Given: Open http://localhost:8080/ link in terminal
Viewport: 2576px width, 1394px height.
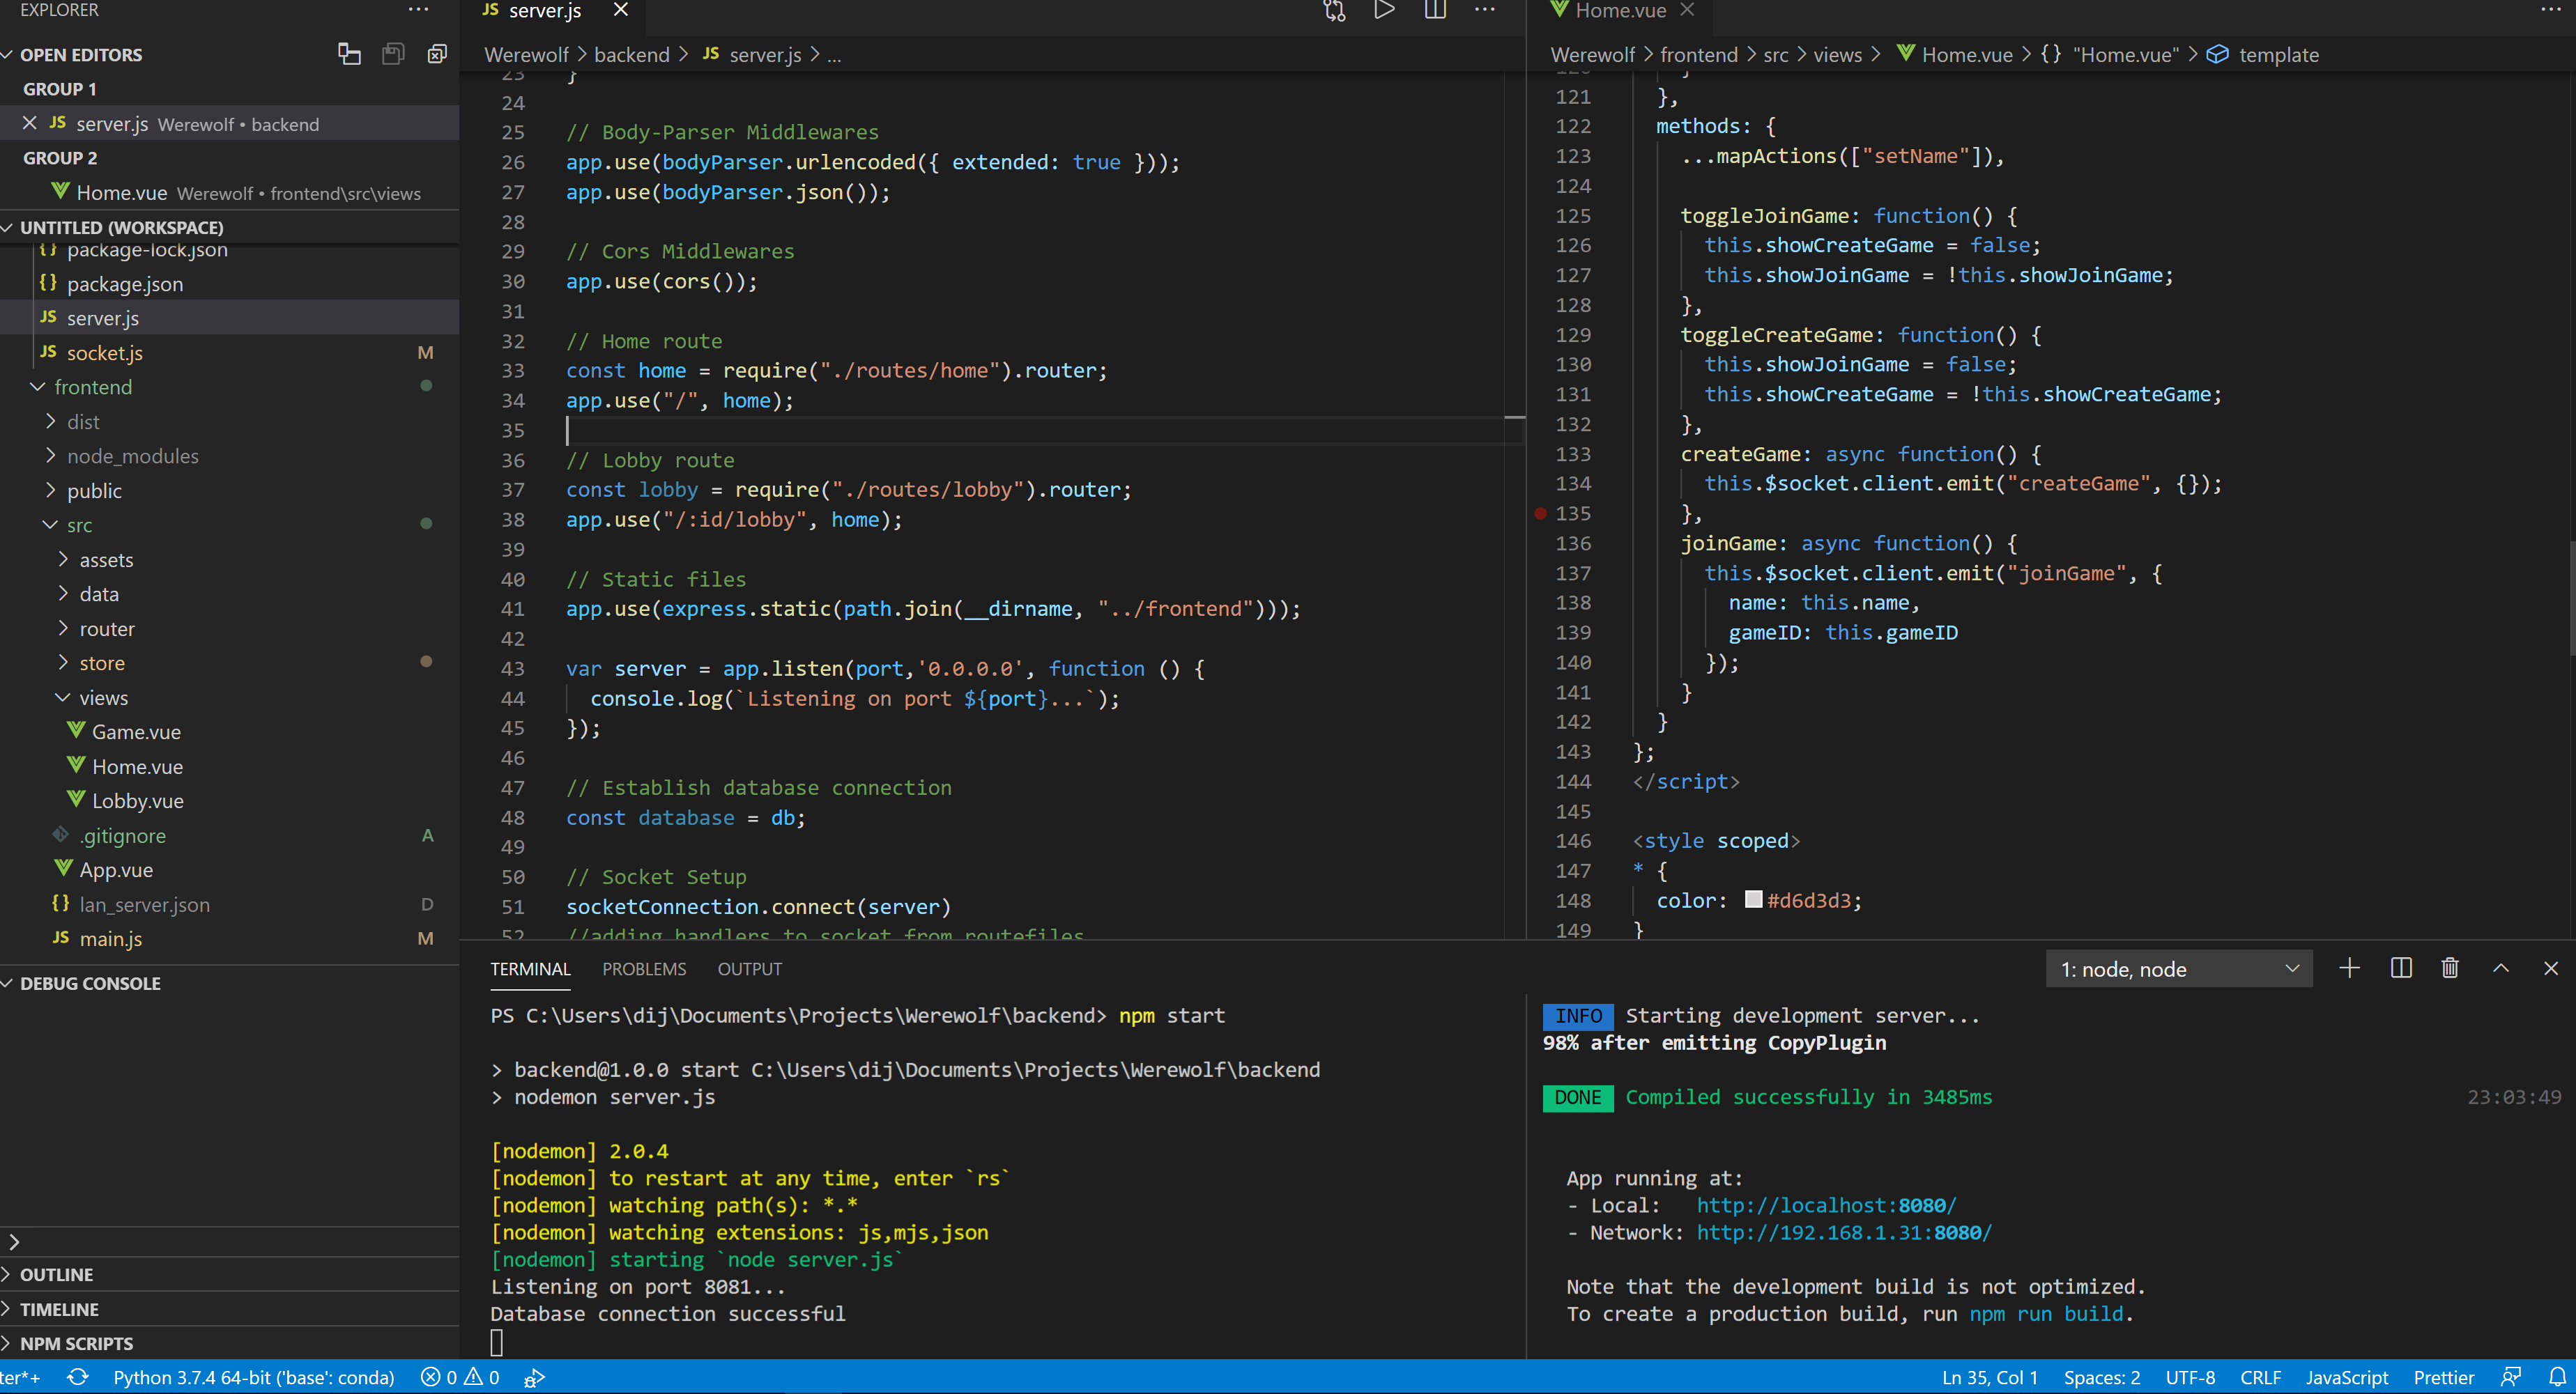Looking at the screenshot, I should pyautogui.click(x=1826, y=1205).
